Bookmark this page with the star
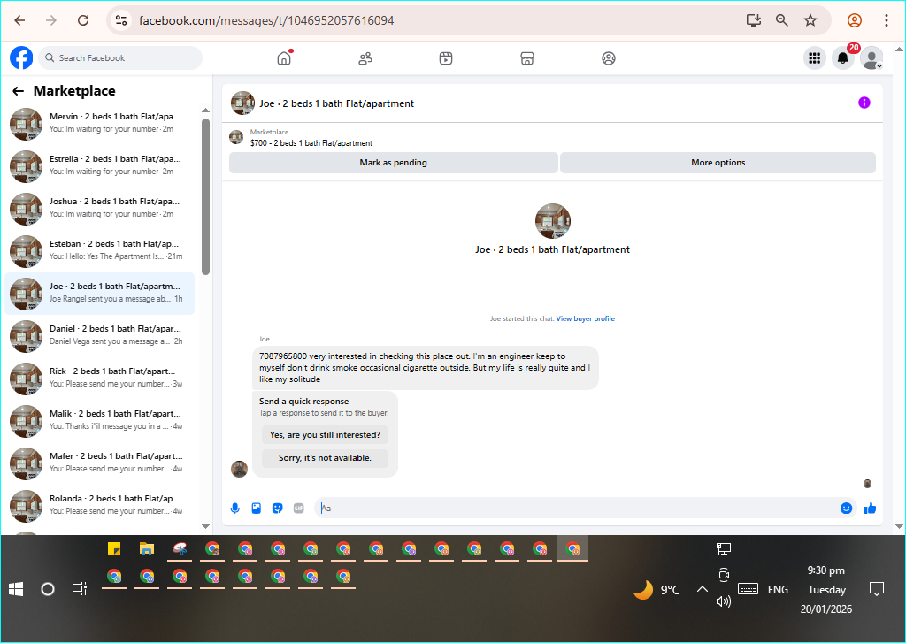906x643 pixels. coord(810,20)
